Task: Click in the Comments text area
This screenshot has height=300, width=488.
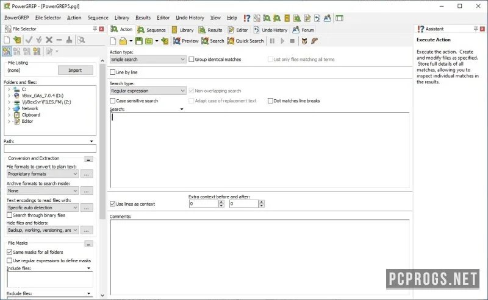Action: 260,257
